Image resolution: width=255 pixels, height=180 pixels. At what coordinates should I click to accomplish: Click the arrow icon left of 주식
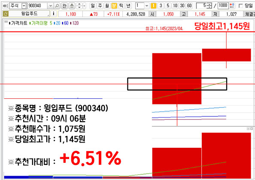click(5, 6)
